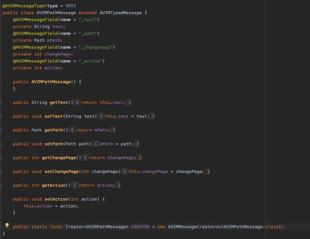Click folded body '{ return this.text; }'
310x239 pixels.
[x=102, y=102]
